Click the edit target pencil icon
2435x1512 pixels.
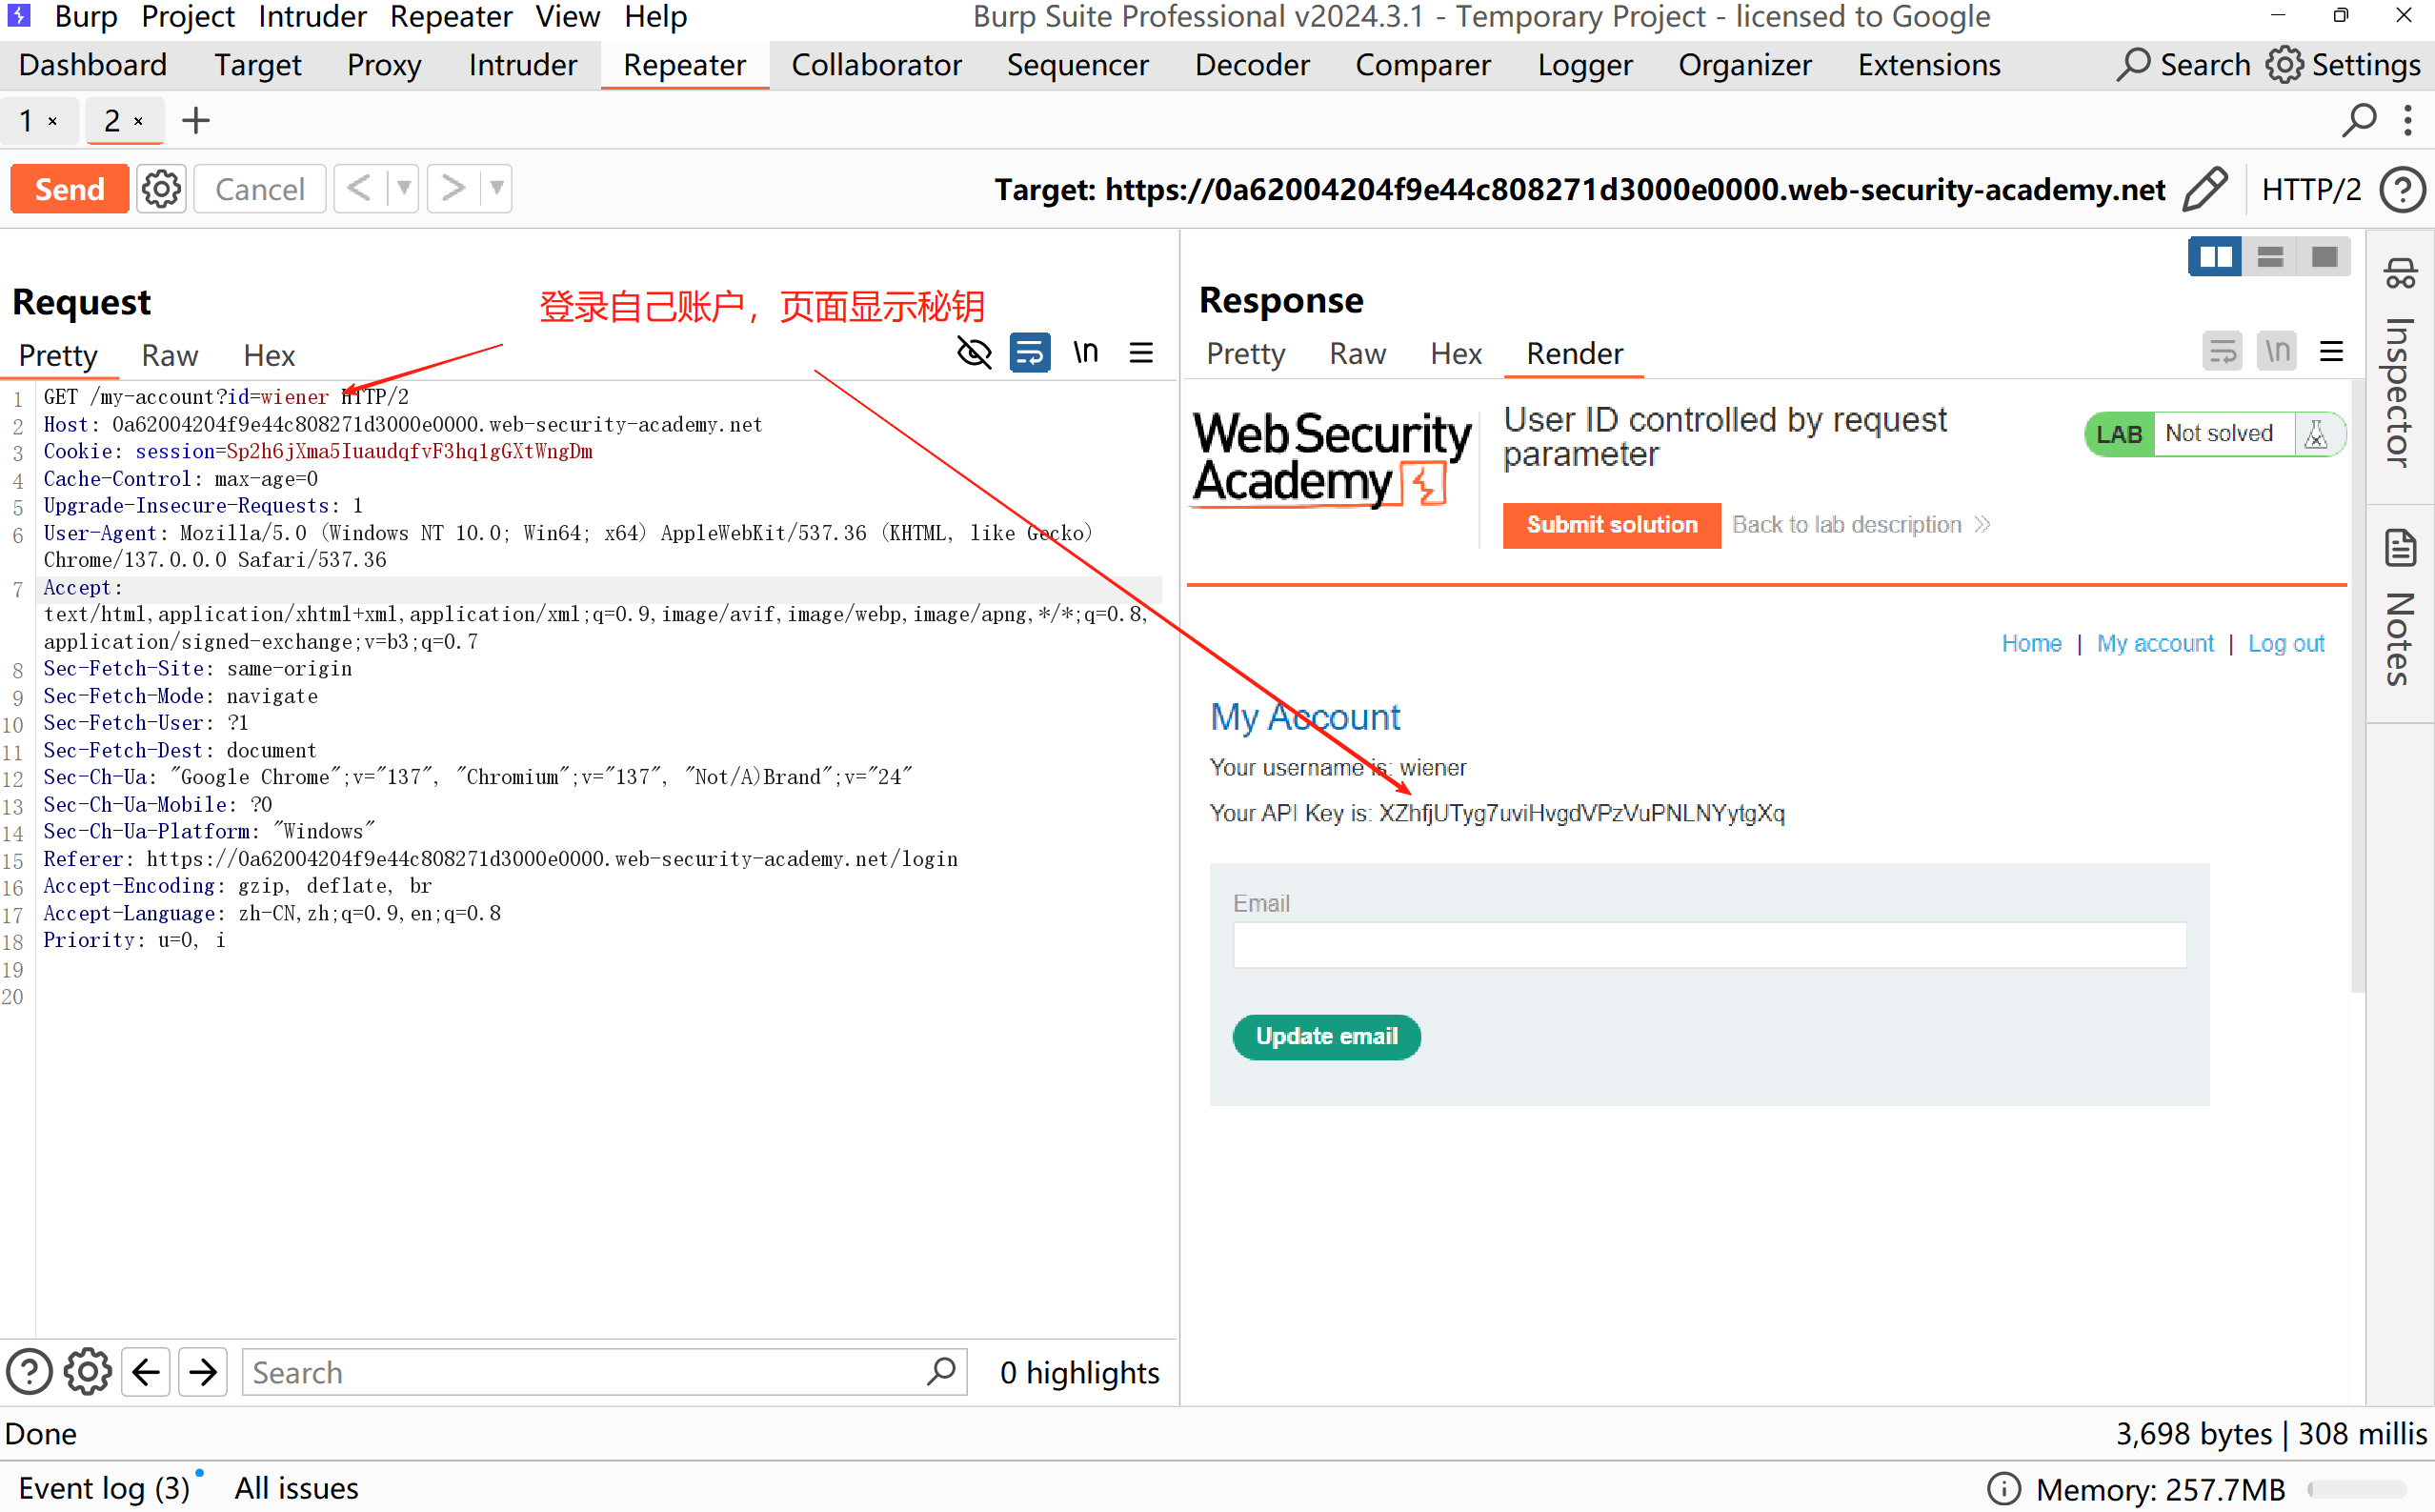point(2205,189)
